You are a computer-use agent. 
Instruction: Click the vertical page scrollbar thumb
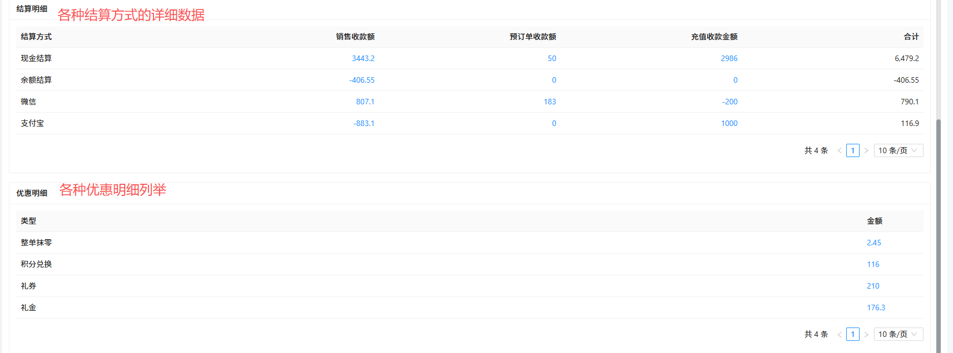939,236
